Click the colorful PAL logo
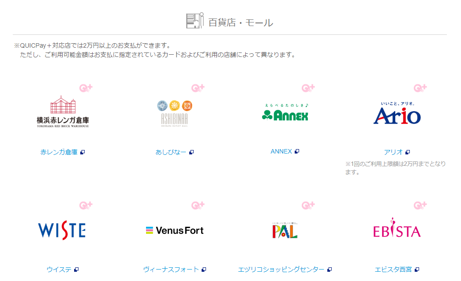461x281 pixels. pos(285,230)
